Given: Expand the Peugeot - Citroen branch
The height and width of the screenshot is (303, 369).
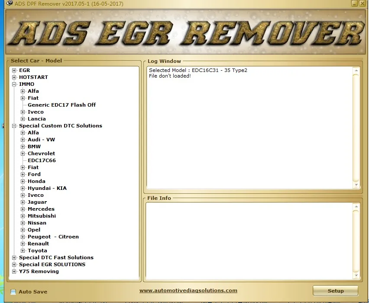Looking at the screenshot, I should 23,236.
